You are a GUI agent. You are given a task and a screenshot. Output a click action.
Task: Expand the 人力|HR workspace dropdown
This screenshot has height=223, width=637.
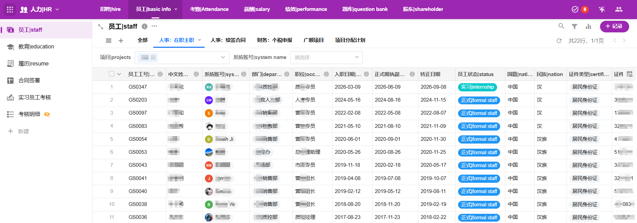tap(57, 9)
